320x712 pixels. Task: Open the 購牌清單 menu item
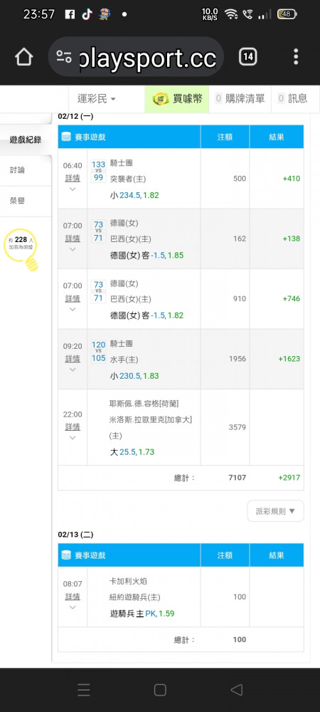point(240,98)
